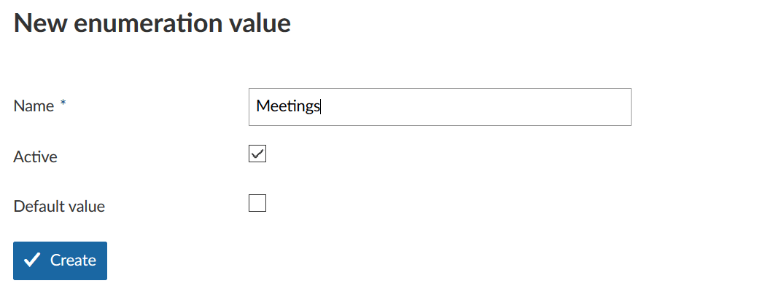
Task: Deactivate the enumeration via Active box
Action: coord(257,154)
